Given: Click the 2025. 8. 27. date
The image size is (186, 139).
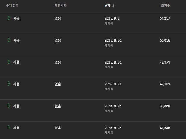Looking at the screenshot, I should (113, 84).
